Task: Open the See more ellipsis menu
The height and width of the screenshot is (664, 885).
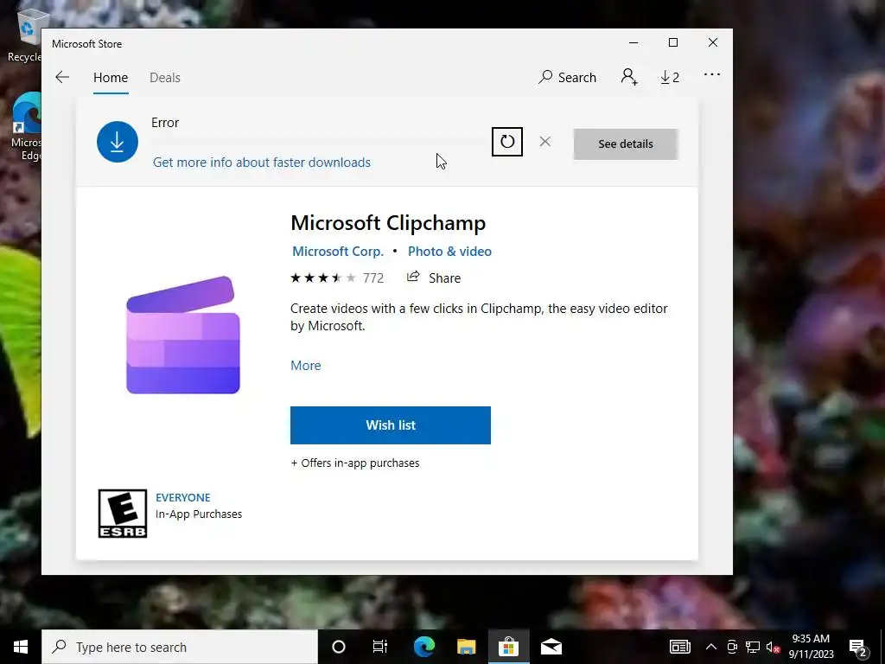Action: (x=712, y=74)
